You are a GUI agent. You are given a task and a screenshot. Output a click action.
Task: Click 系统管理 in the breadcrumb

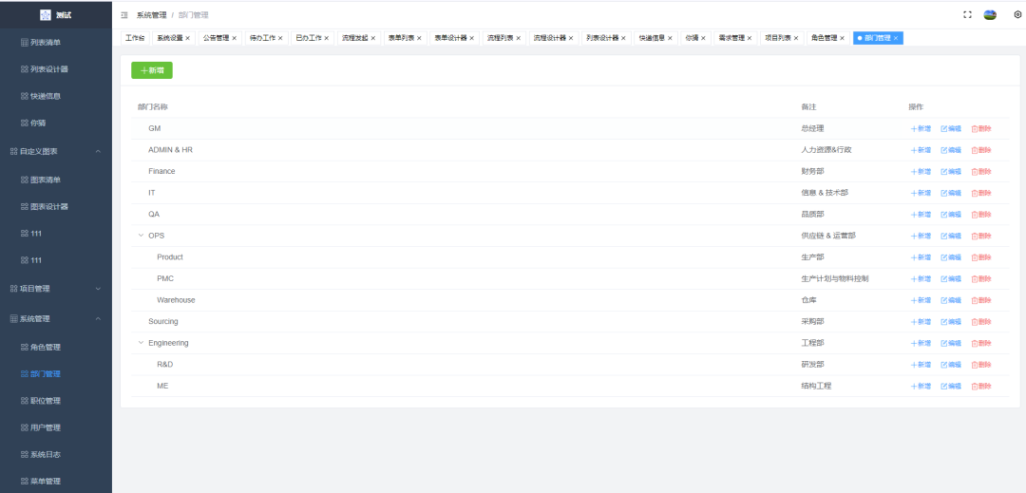152,16
